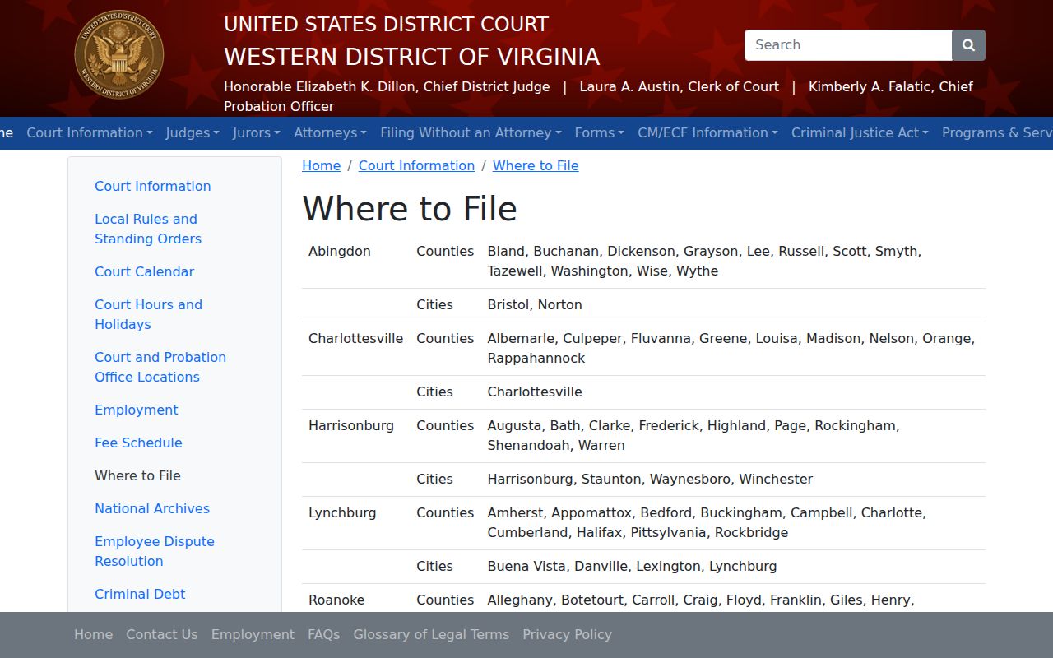Open the Forms dropdown menu
This screenshot has height=658, width=1053.
(x=599, y=132)
